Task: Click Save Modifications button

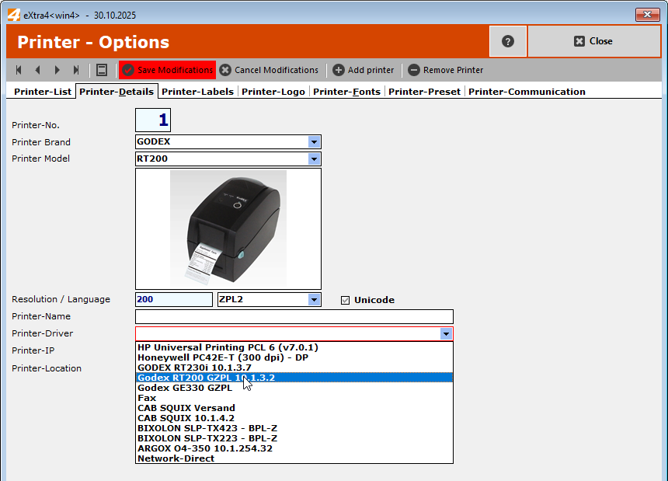Action: coord(167,70)
